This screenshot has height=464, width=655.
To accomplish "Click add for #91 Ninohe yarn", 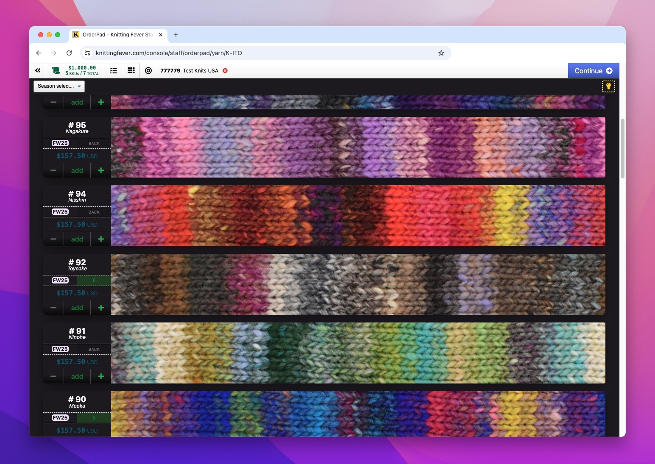I will tap(77, 376).
